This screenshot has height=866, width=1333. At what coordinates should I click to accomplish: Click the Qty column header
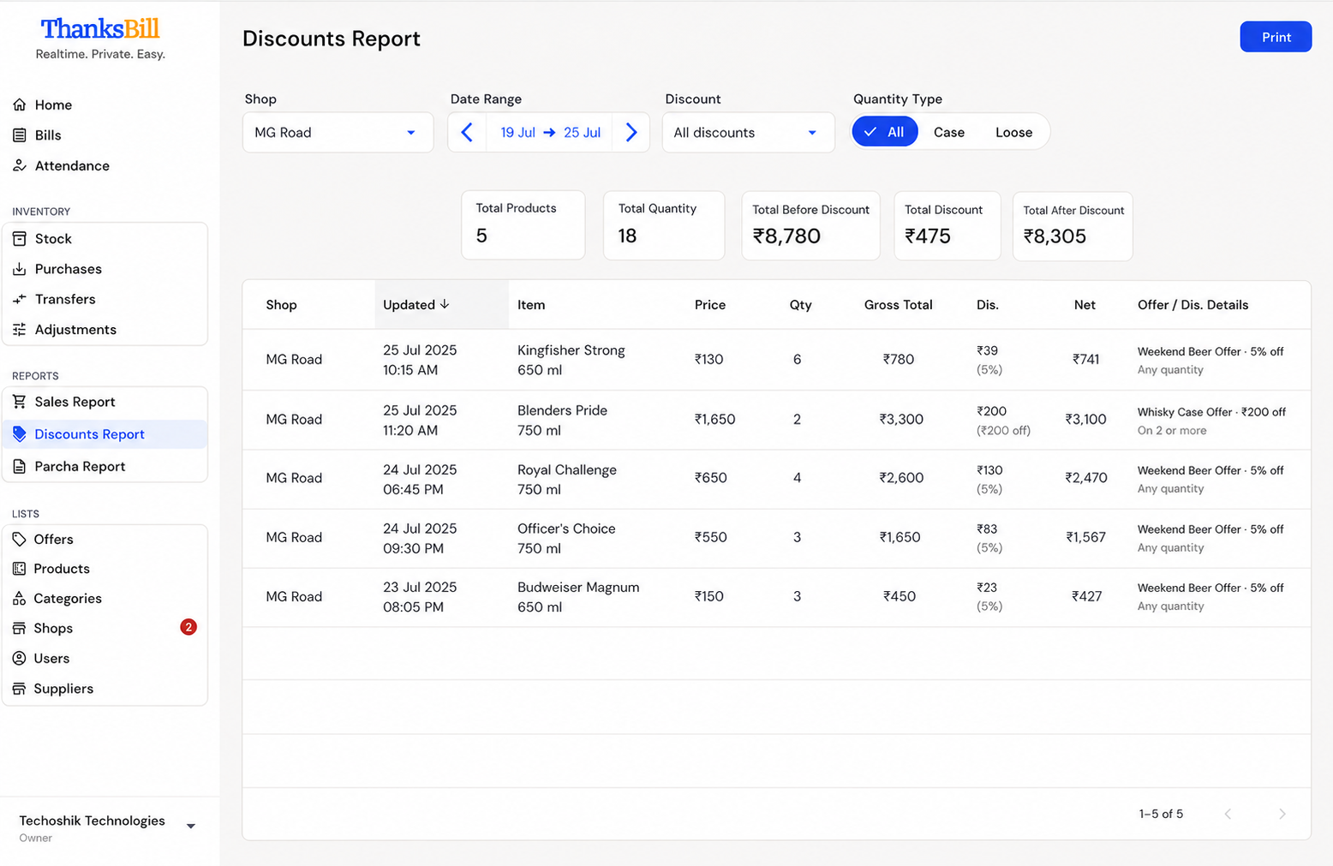(x=800, y=305)
